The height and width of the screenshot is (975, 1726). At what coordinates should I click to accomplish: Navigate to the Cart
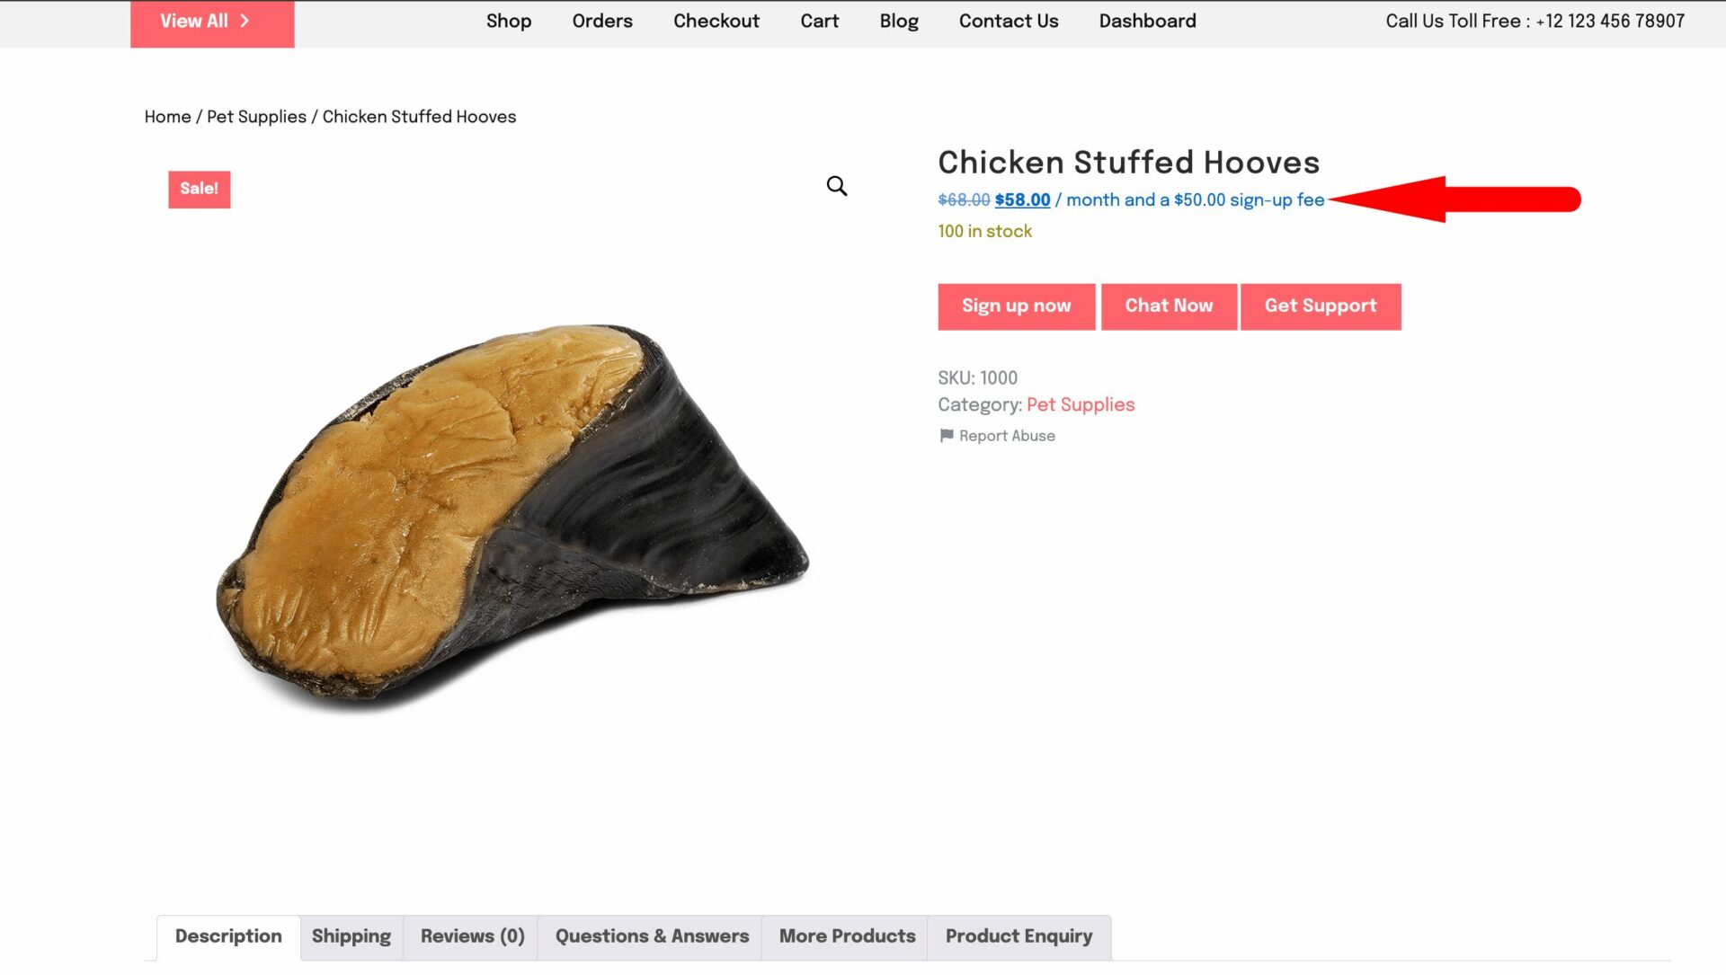[x=819, y=22]
